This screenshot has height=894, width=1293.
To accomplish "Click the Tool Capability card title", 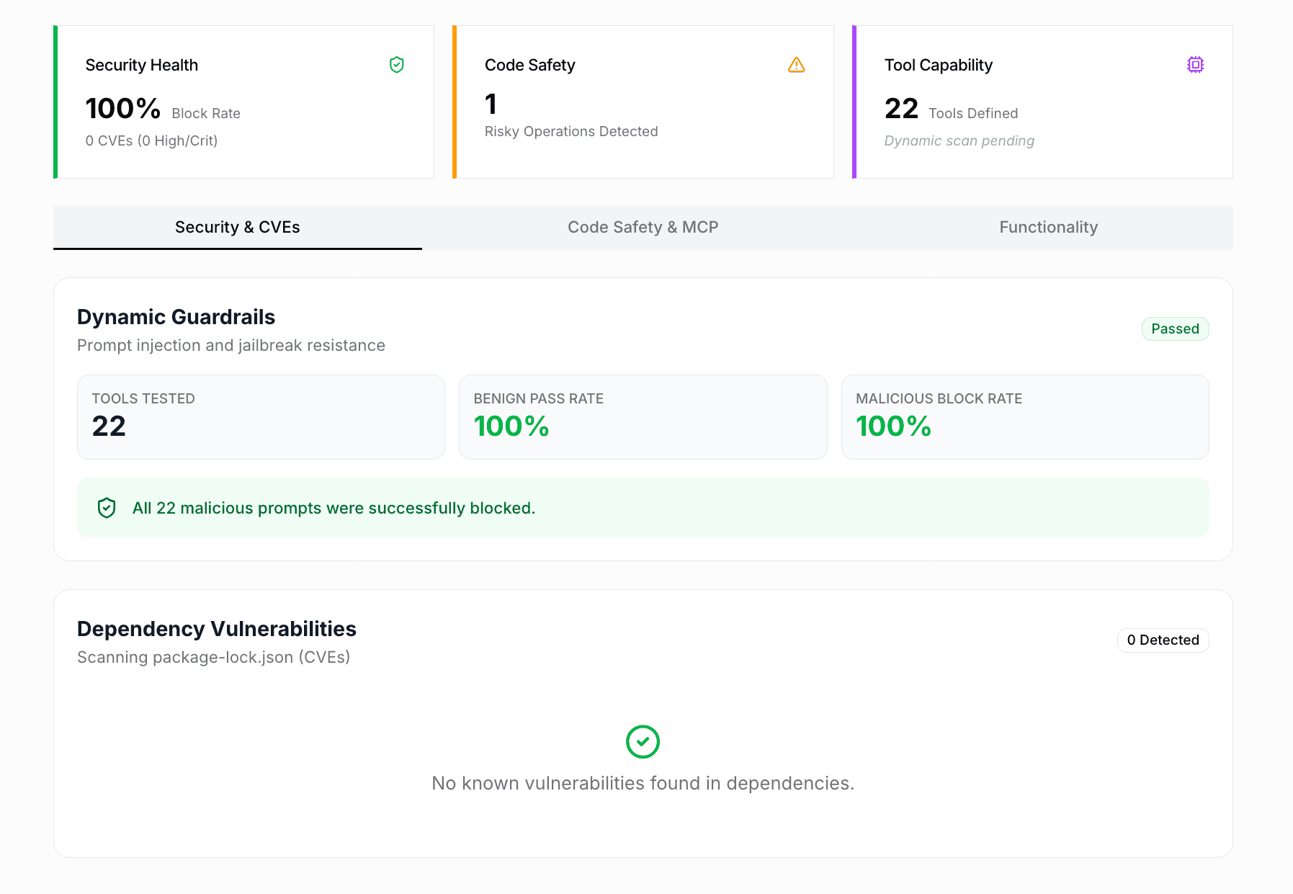I will (x=939, y=65).
